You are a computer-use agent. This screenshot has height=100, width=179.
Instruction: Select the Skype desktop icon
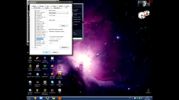click(52, 83)
